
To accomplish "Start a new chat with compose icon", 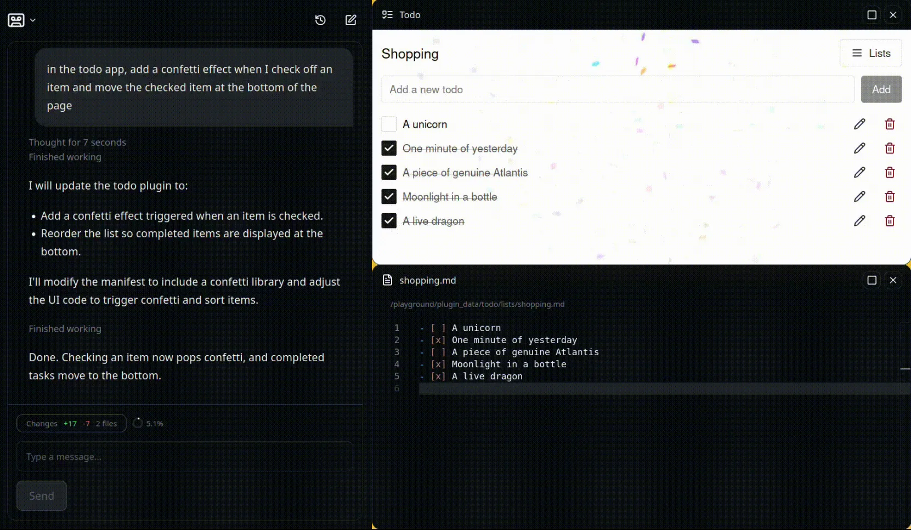I will (x=351, y=20).
